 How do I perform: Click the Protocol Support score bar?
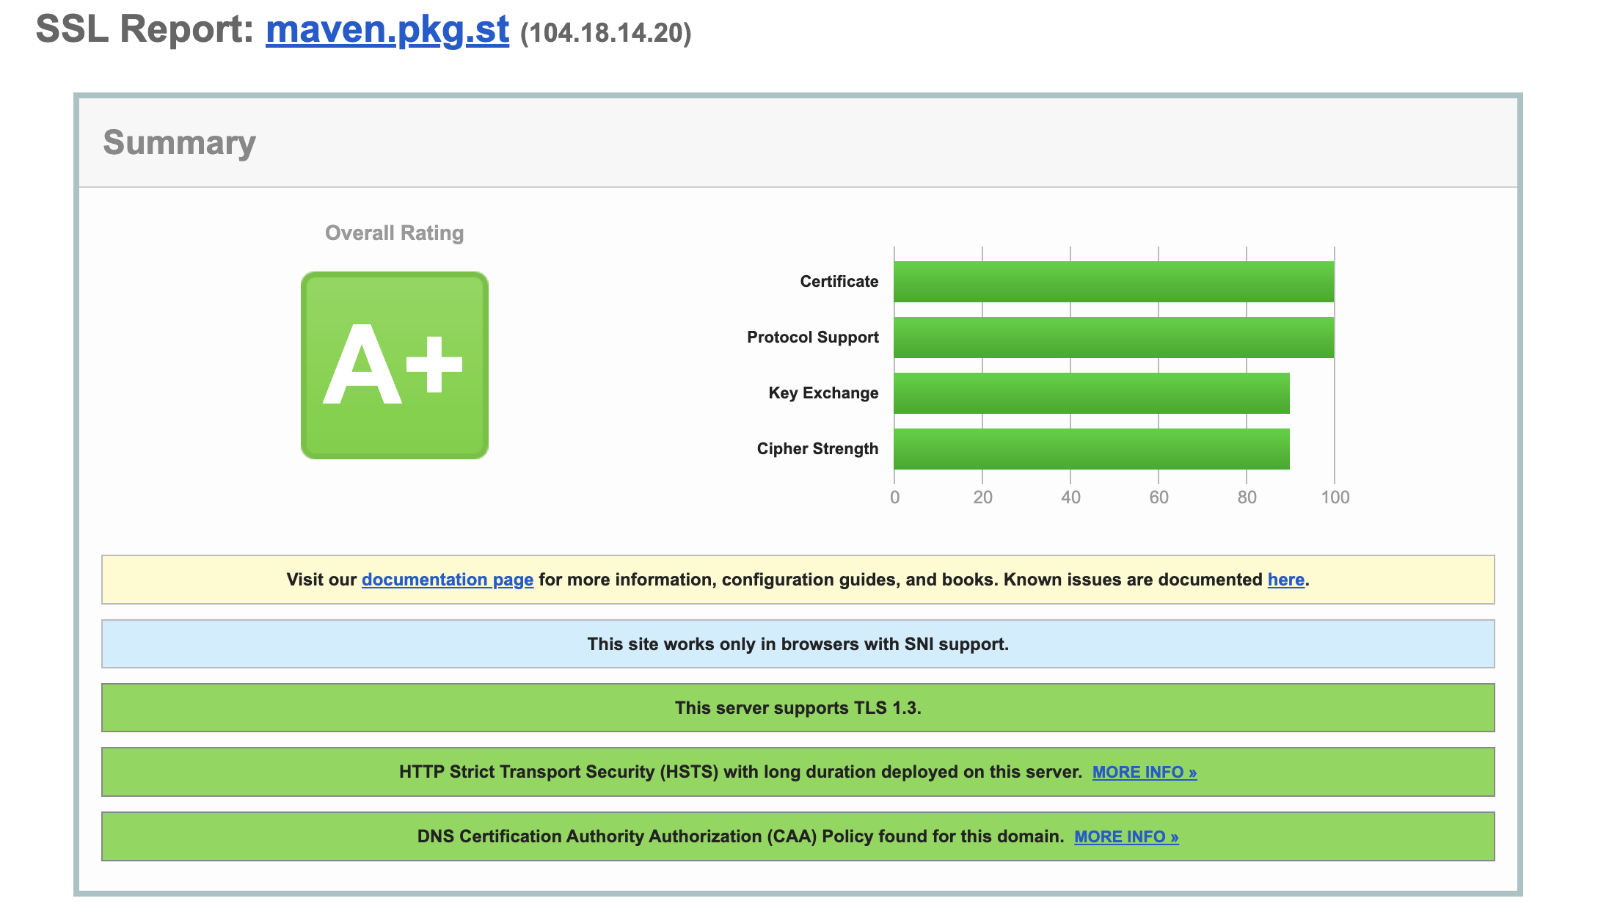tap(1113, 338)
